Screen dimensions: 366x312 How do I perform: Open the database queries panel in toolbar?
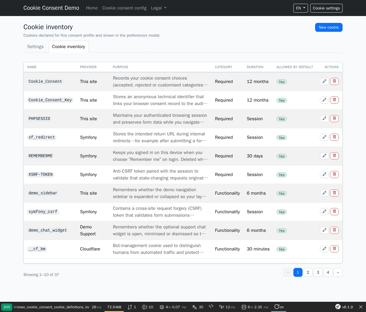click(x=255, y=307)
